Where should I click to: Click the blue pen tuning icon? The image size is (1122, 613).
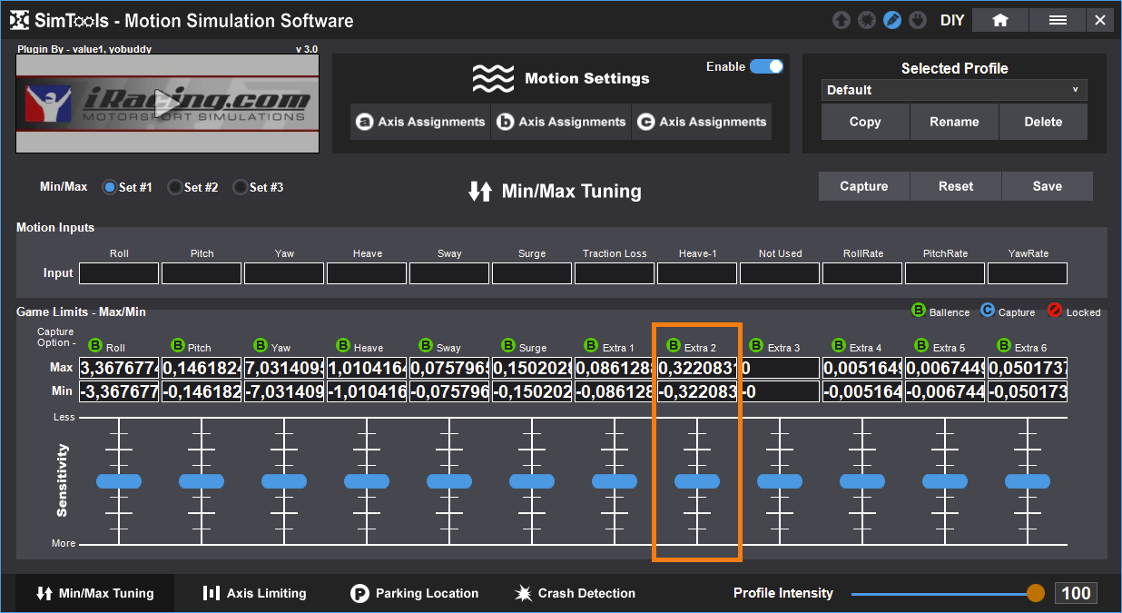pos(892,20)
